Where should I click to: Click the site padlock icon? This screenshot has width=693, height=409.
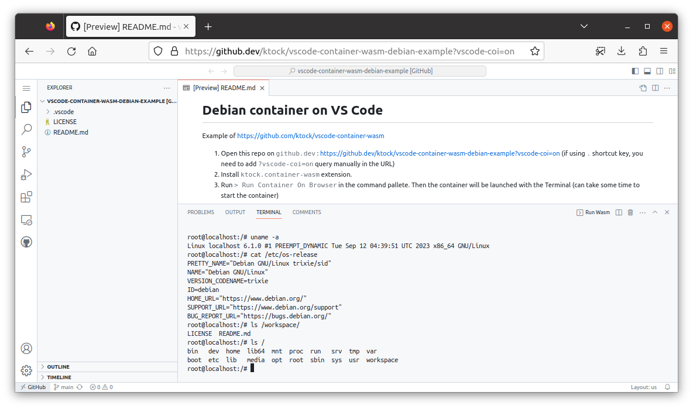[x=174, y=51]
